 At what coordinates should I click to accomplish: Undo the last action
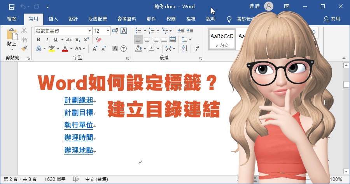[23, 7]
